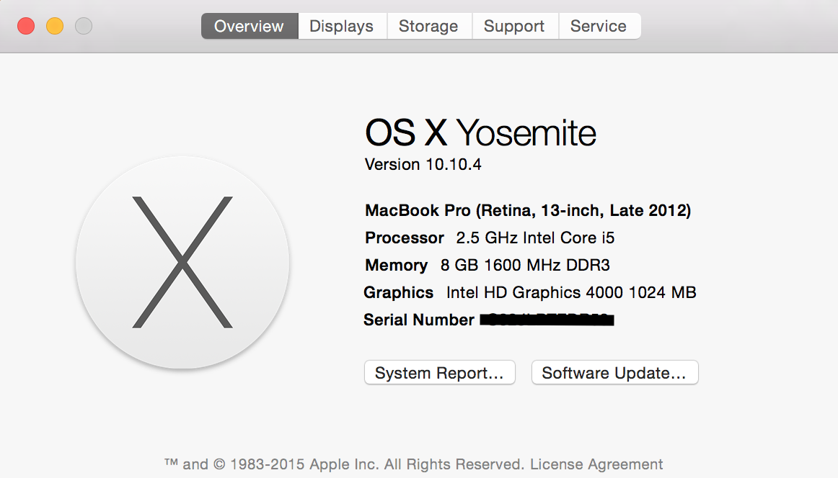Click the Graphics Intel HD 4000 line
Screen dimensions: 838x478
(x=530, y=293)
